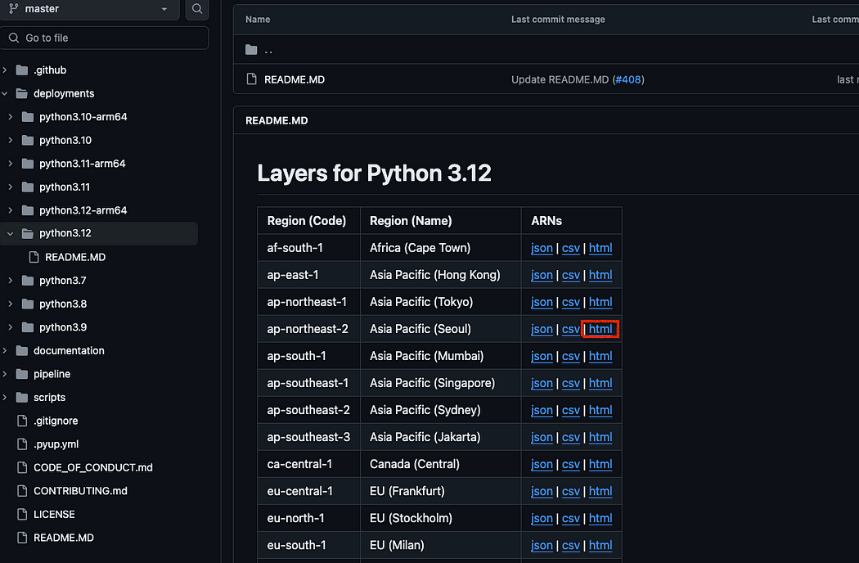Open json link for eu-south-1 Milan
This screenshot has width=859, height=563.
(542, 546)
